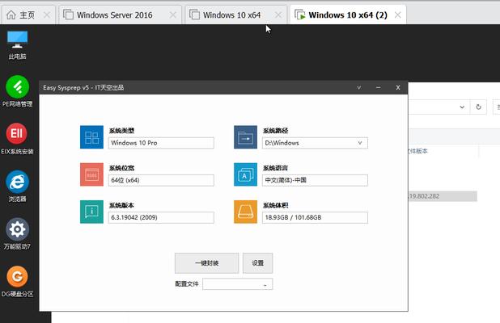Expand the 系统路径 D:\Windows dropdown
500x323 pixels.
[360, 143]
